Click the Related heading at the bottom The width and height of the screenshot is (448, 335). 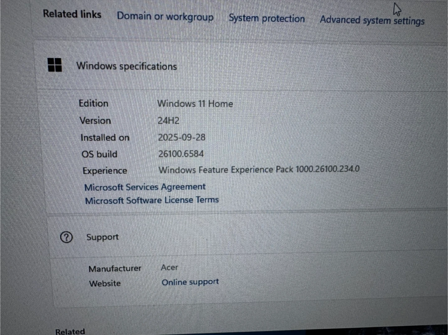(x=70, y=331)
